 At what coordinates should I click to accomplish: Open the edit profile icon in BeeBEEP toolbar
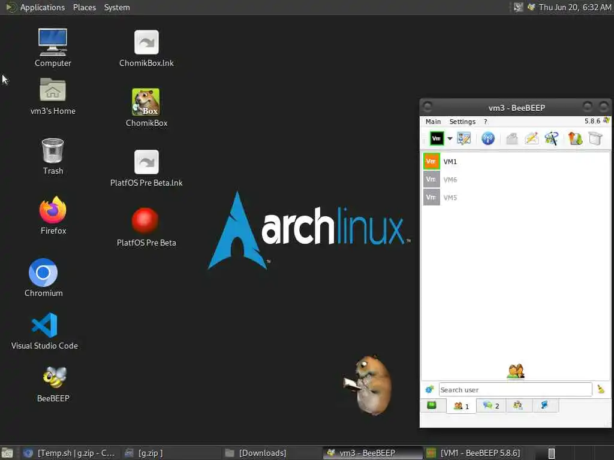point(464,138)
